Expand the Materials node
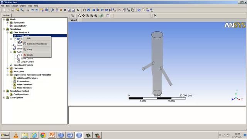The height and width of the screenshot is (139, 247). [x=7, y=68]
